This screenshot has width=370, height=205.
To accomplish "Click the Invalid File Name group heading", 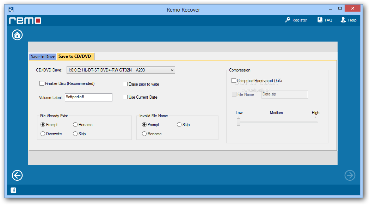I will coord(154,116).
